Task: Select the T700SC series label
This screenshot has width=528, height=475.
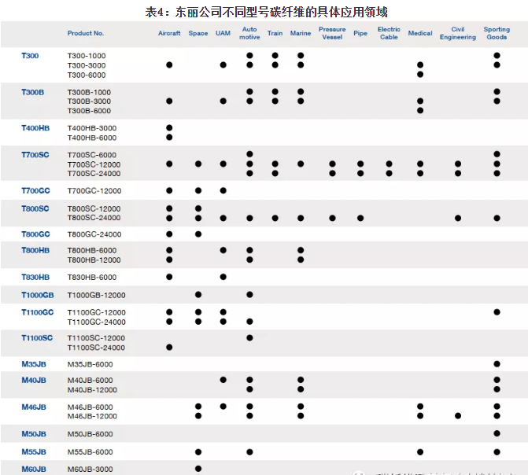Action: [35, 155]
